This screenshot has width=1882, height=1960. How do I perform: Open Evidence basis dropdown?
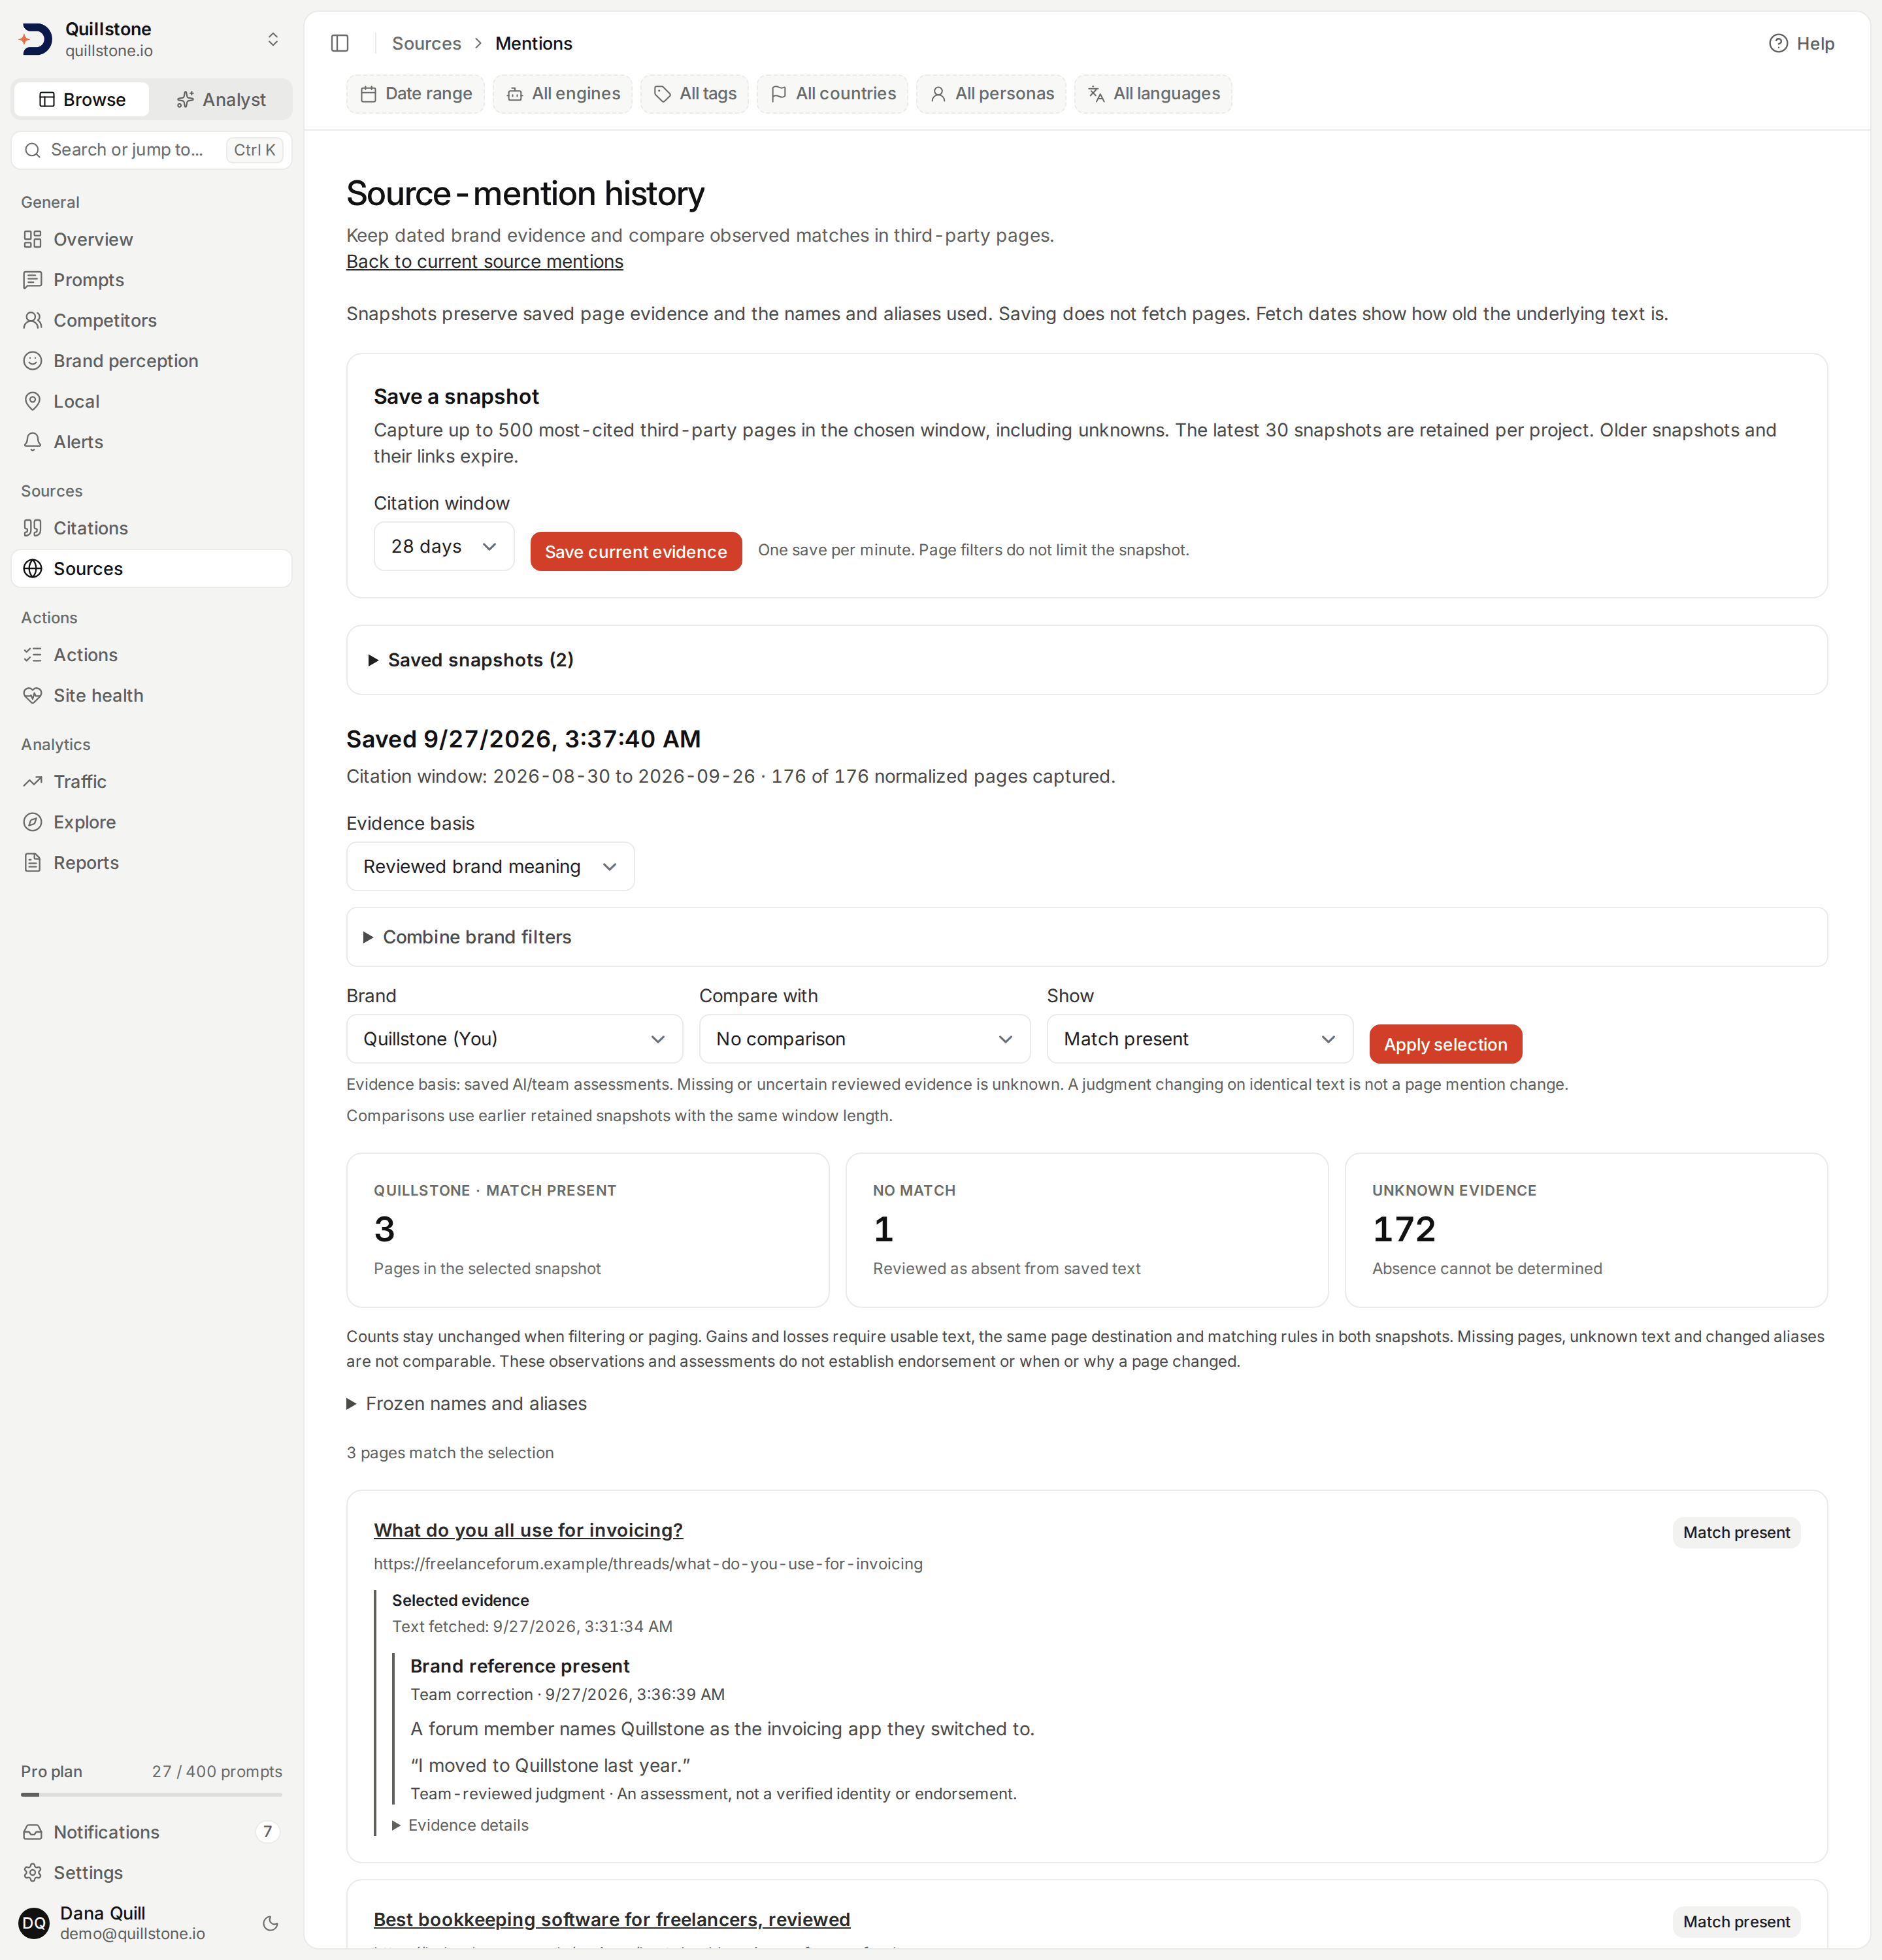[490, 867]
